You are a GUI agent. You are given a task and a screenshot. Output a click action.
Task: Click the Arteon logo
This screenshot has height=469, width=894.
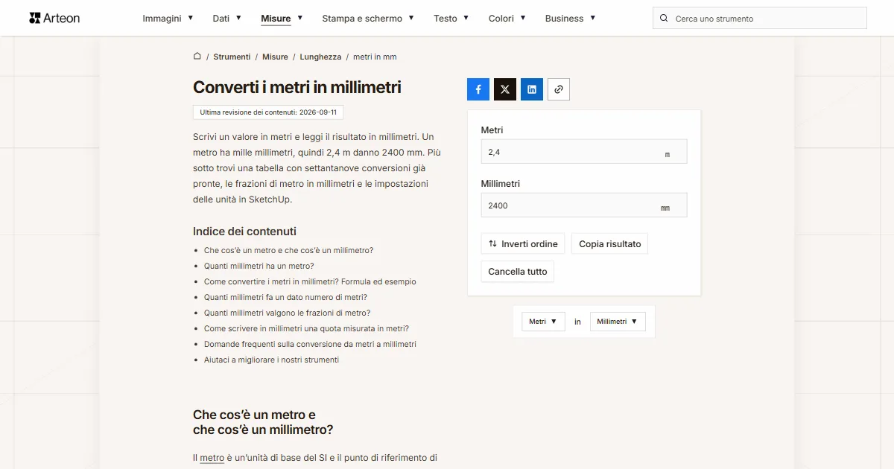coord(54,18)
